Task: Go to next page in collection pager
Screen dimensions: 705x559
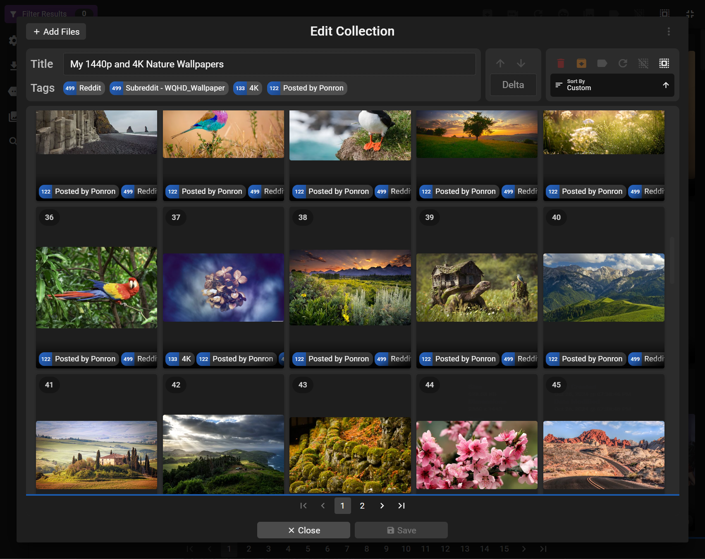Action: point(382,506)
